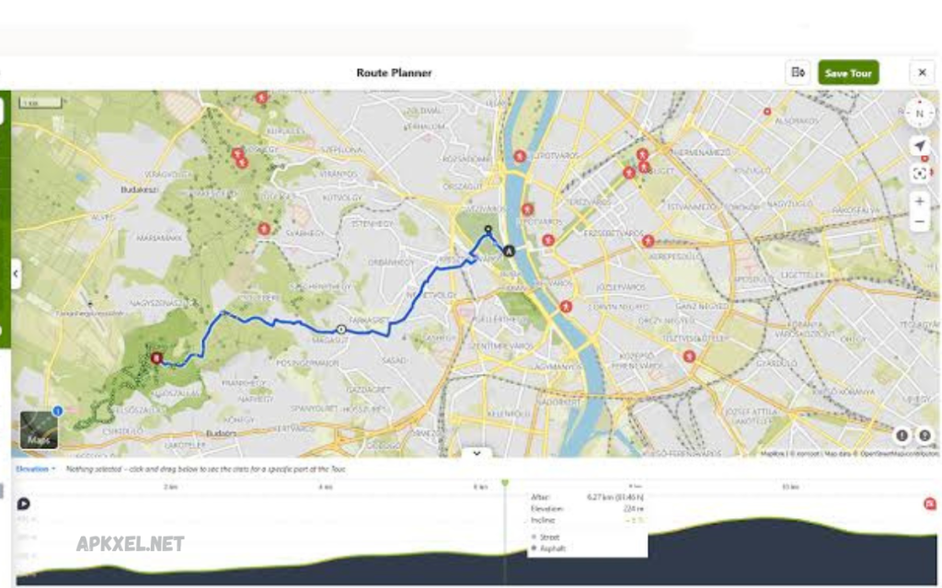The width and height of the screenshot is (942, 588).
Task: Select the red end icon on elevation chart
Action: click(930, 504)
